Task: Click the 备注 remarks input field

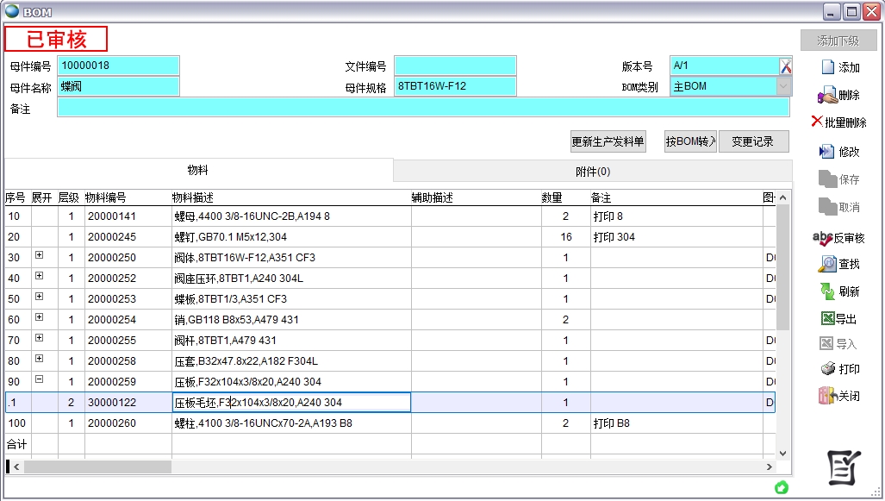Action: (422, 108)
